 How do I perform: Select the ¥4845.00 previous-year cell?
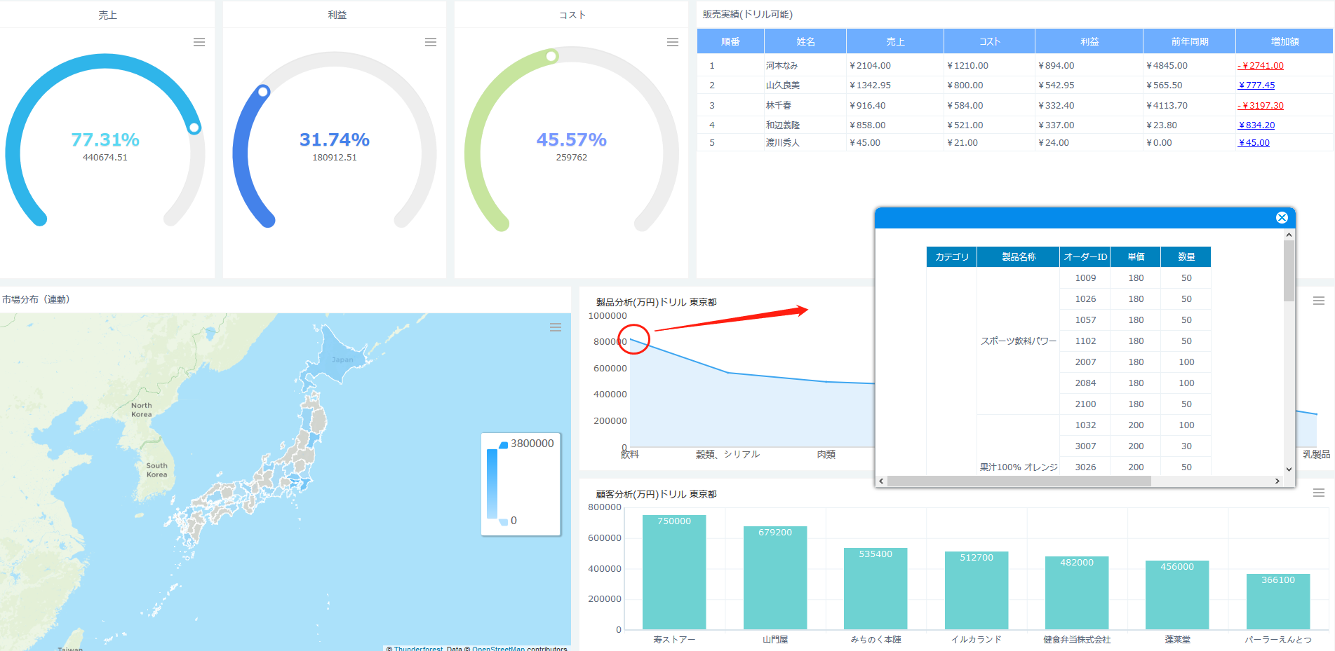pyautogui.click(x=1189, y=66)
